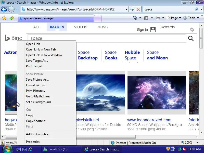The height and width of the screenshot is (153, 204).
Task: Choose 'Set as Background' menu entry
Action: tap(39, 102)
